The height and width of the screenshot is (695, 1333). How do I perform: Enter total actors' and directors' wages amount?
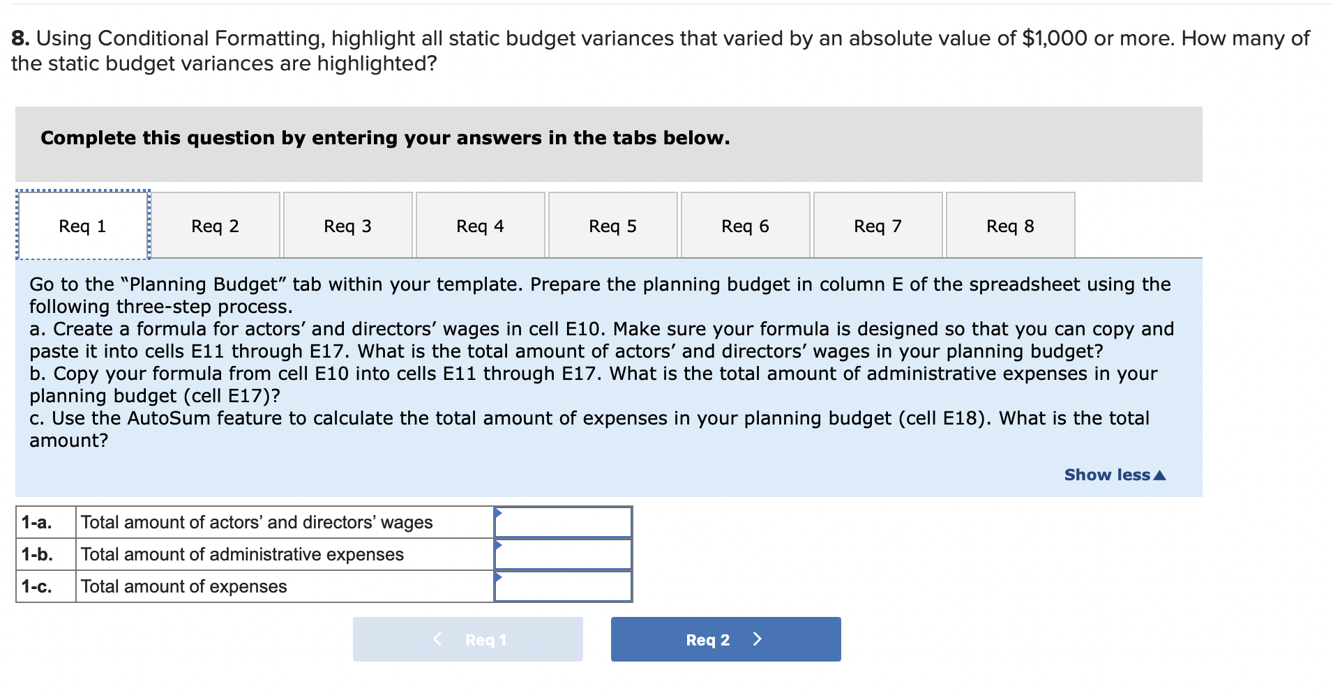[x=564, y=521]
